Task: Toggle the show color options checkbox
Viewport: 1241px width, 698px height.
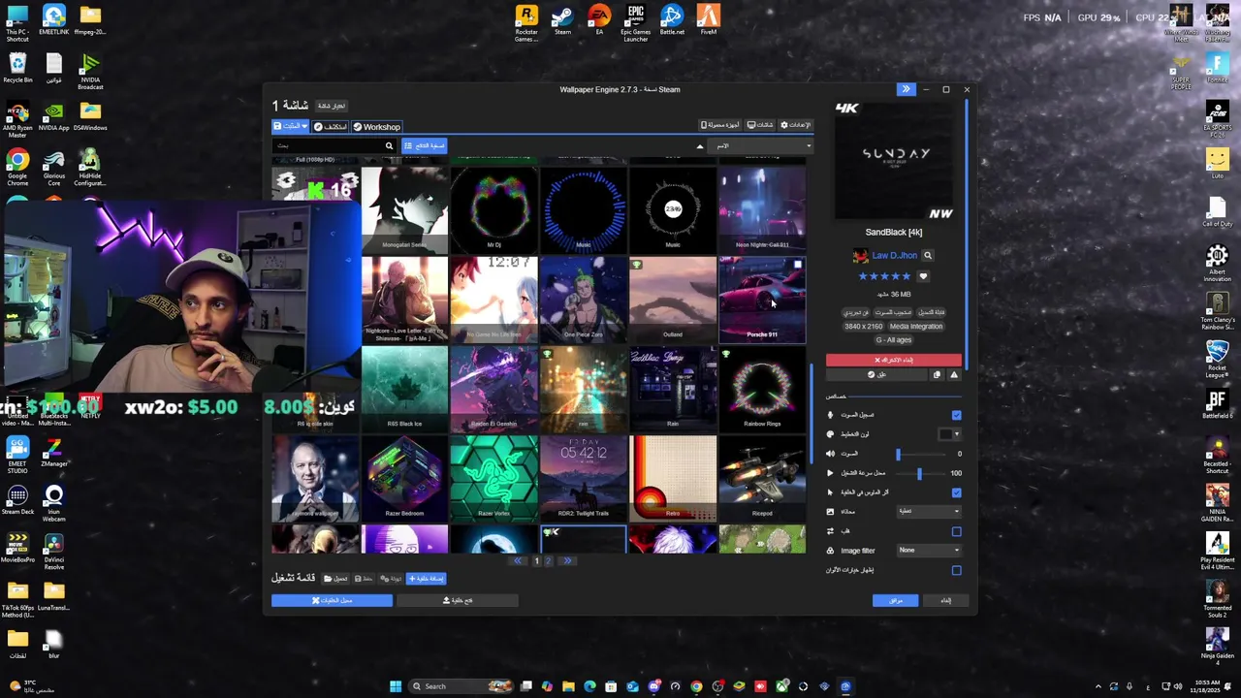Action: coord(956,570)
